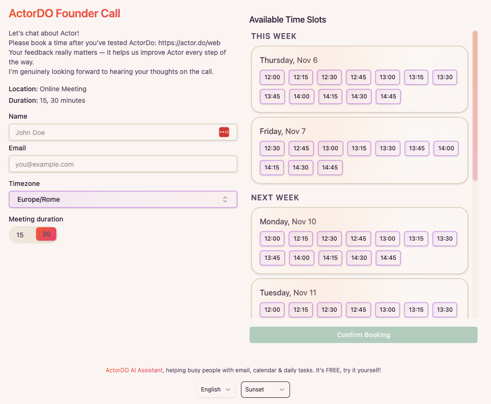Focus the Email input field
The width and height of the screenshot is (491, 404).
tap(123, 164)
